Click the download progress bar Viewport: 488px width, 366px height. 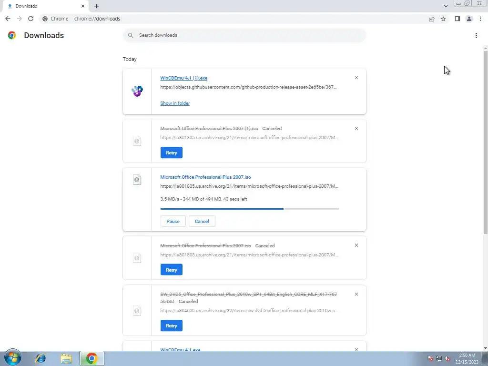pos(250,209)
